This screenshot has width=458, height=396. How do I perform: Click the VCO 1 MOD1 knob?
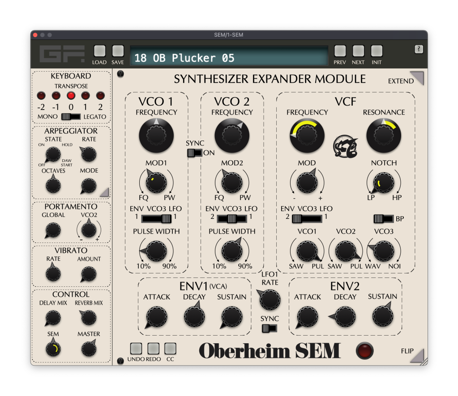tap(156, 183)
